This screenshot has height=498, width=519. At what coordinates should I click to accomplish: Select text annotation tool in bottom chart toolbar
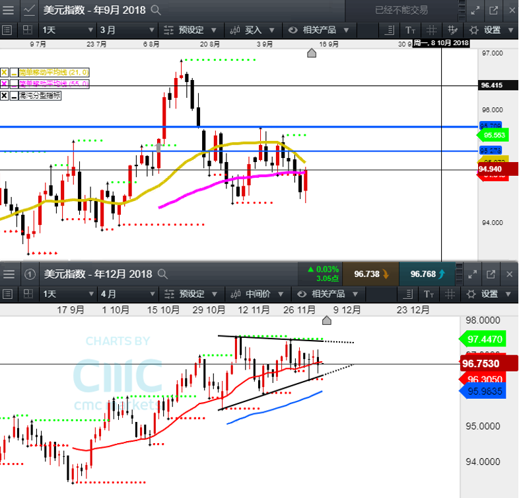coord(429,294)
